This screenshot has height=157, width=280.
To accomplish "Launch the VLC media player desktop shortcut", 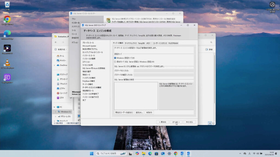I will [7, 64].
